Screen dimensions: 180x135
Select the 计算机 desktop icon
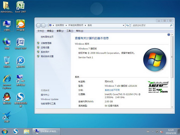[7, 25]
